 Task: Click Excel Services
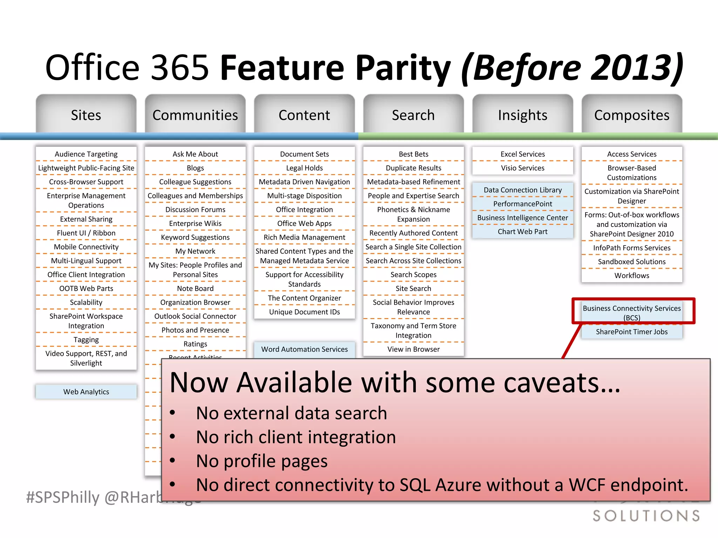click(523, 154)
